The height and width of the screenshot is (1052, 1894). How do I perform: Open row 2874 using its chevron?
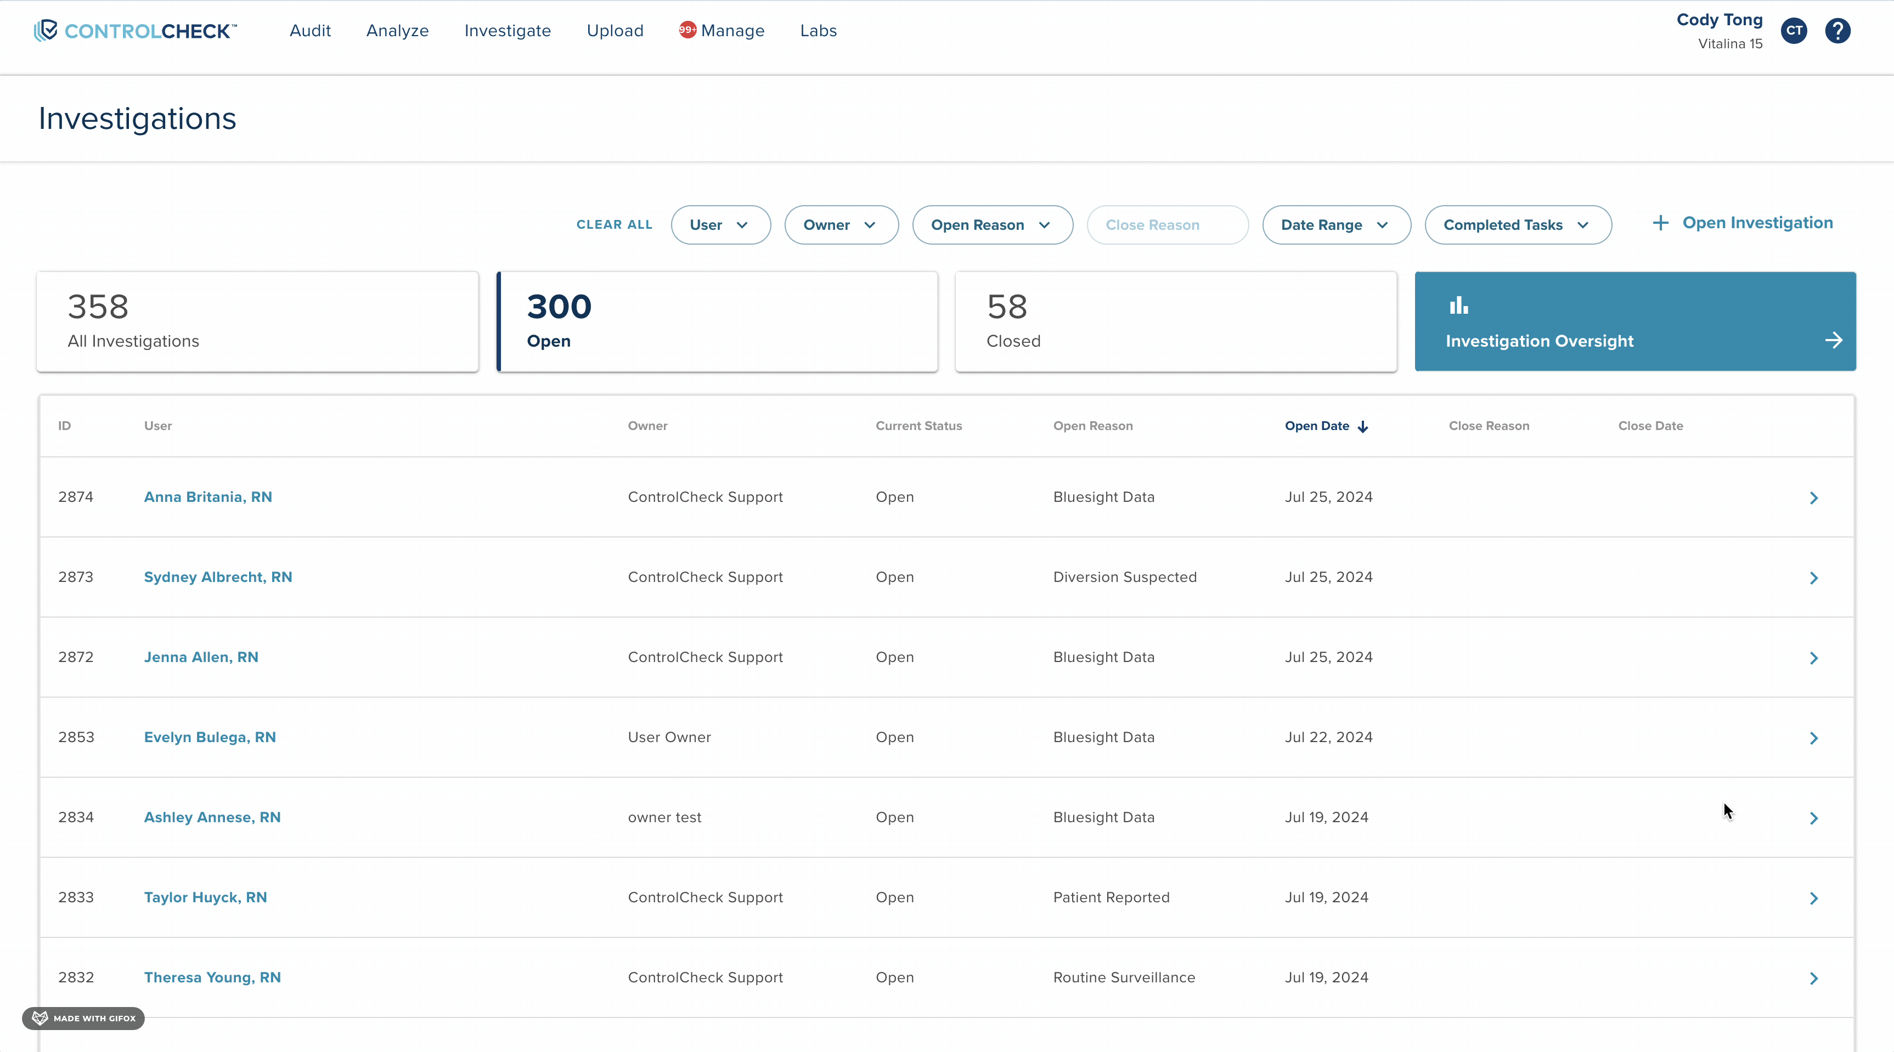click(x=1814, y=497)
